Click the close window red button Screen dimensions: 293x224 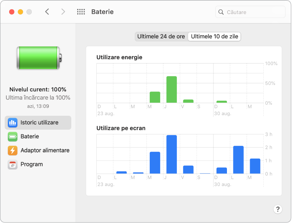tap(12, 12)
